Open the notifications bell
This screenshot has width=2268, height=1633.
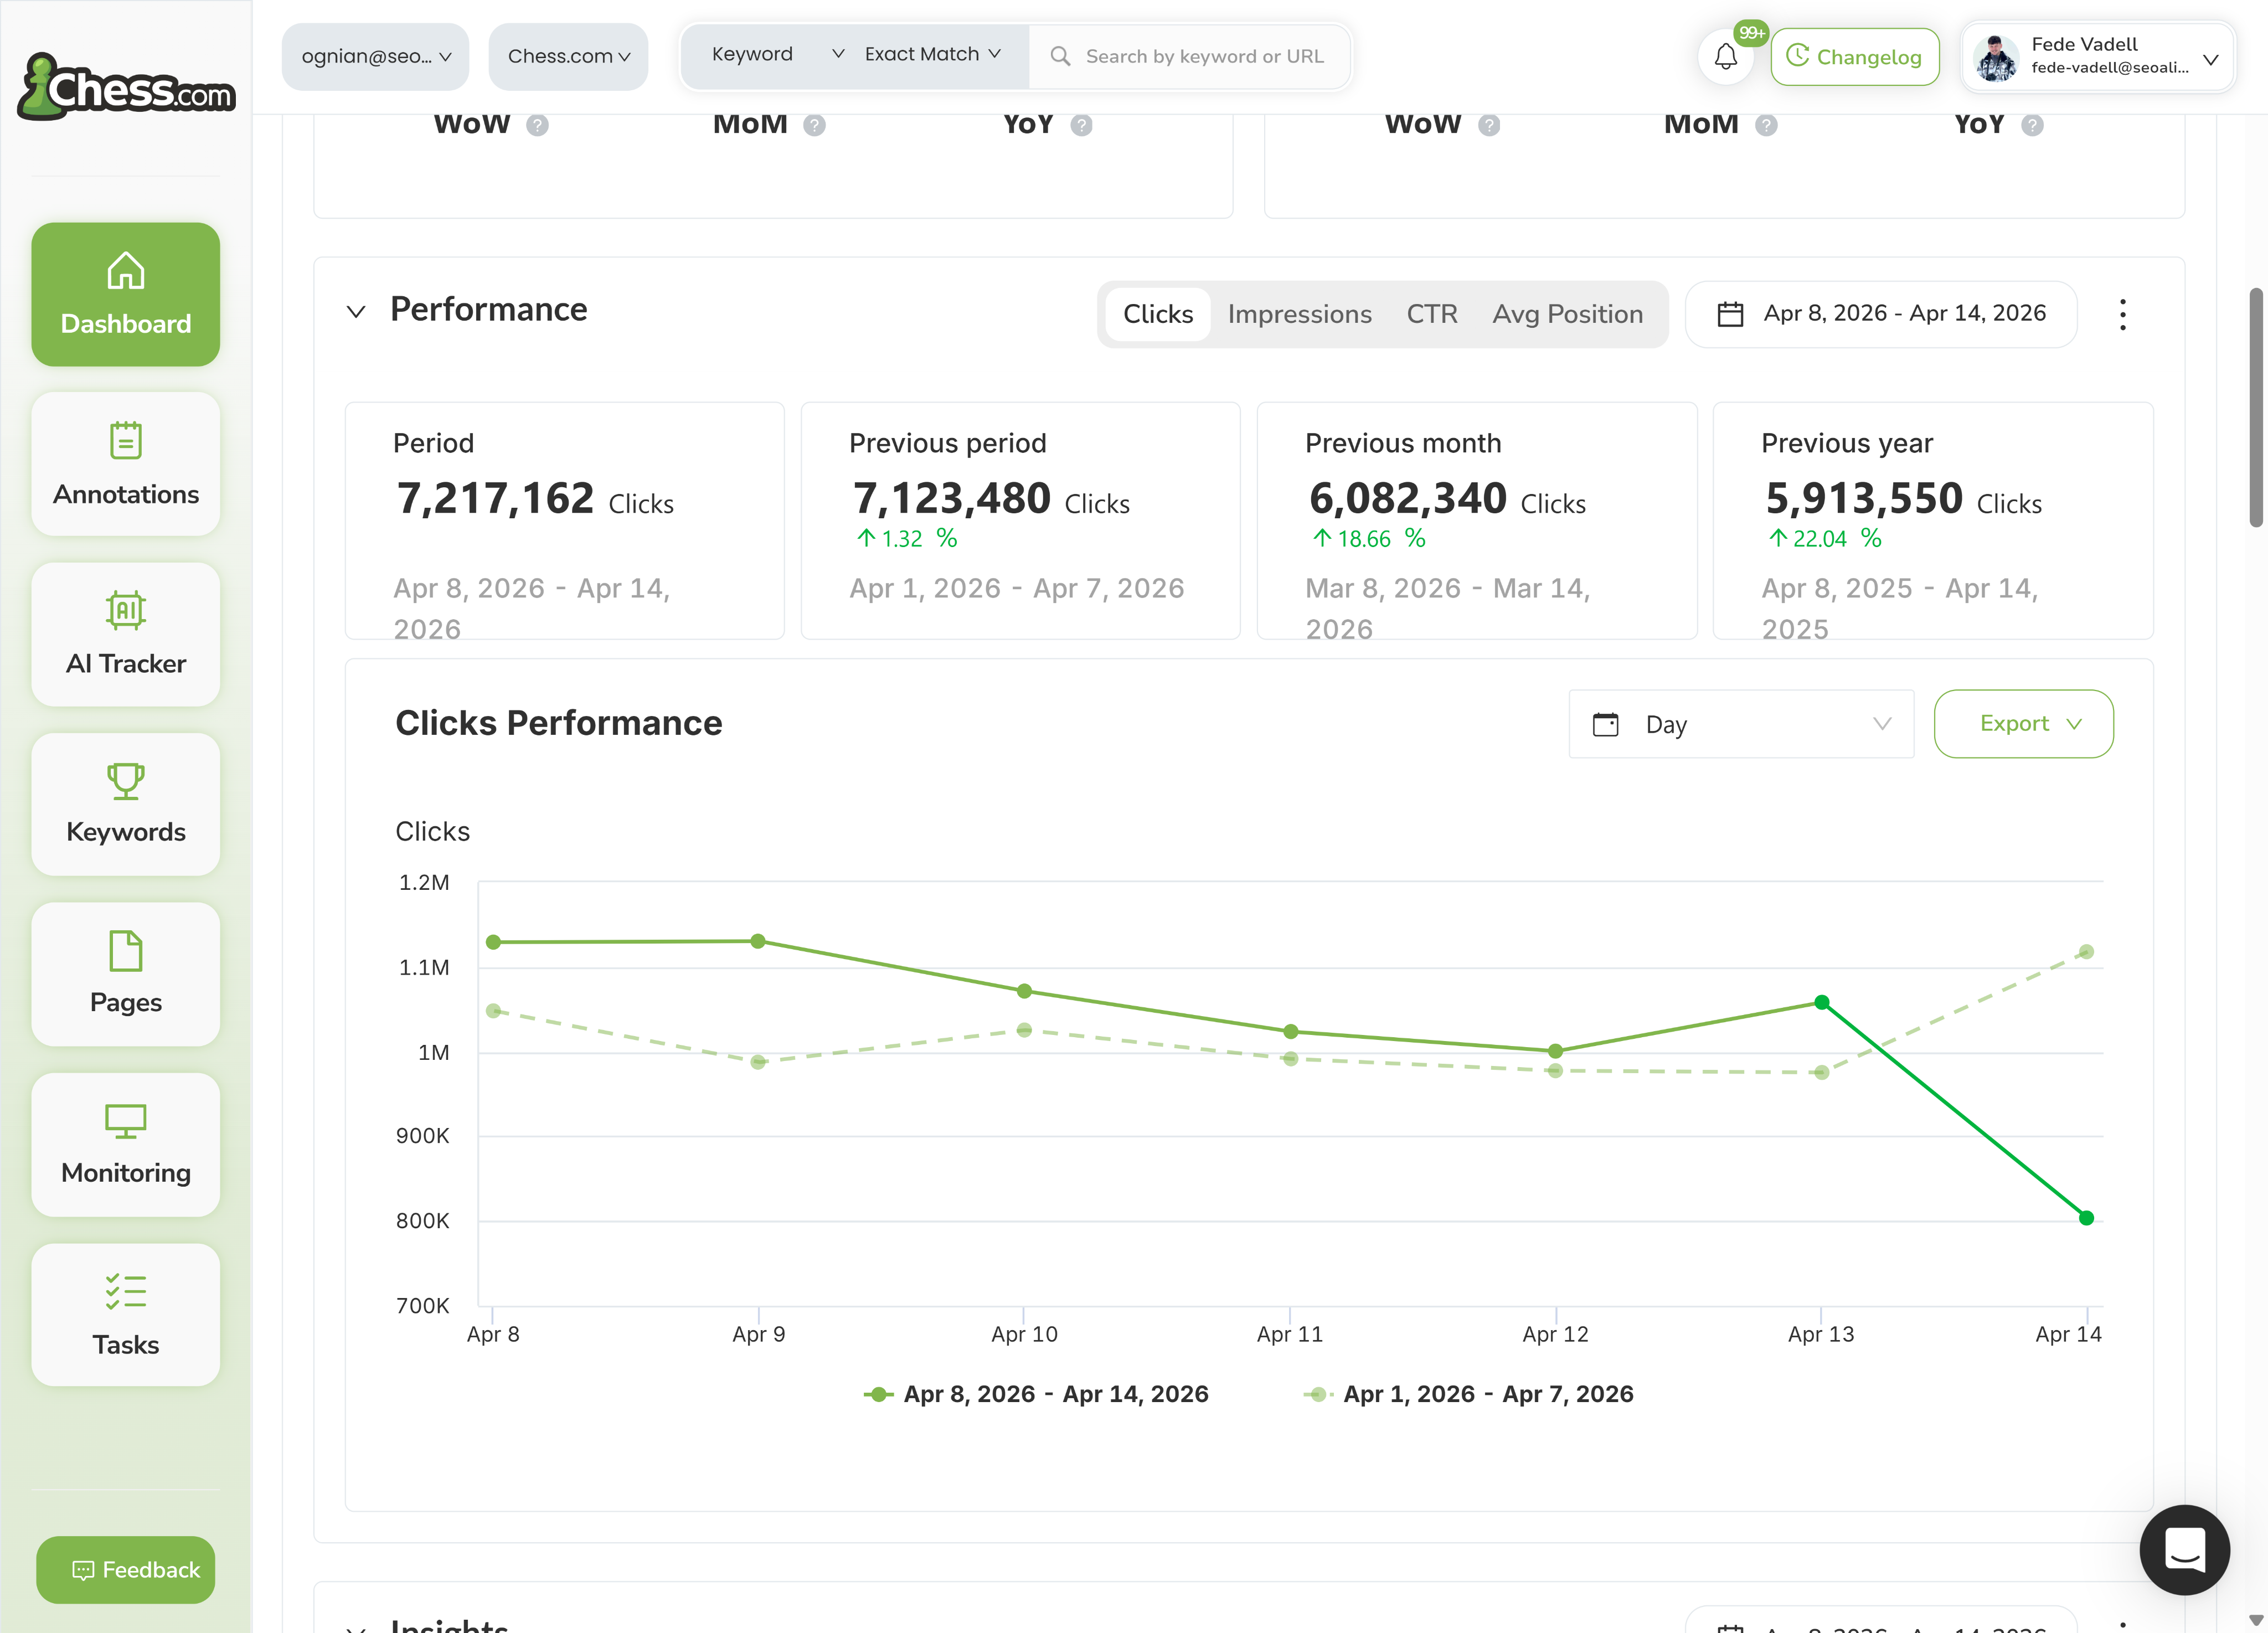click(1725, 57)
